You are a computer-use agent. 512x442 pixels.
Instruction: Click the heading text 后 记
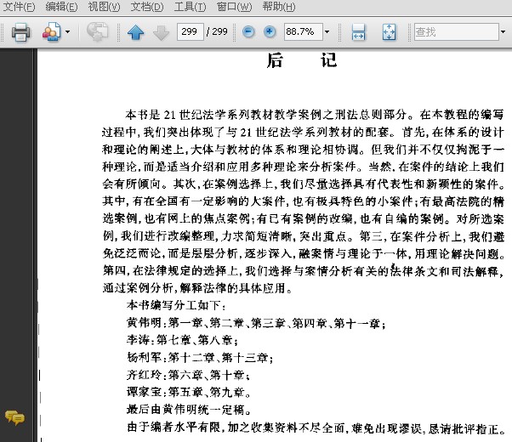(301, 60)
